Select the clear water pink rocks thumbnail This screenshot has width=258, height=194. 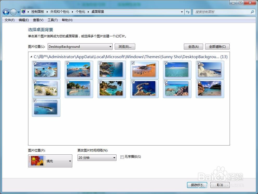177,88
